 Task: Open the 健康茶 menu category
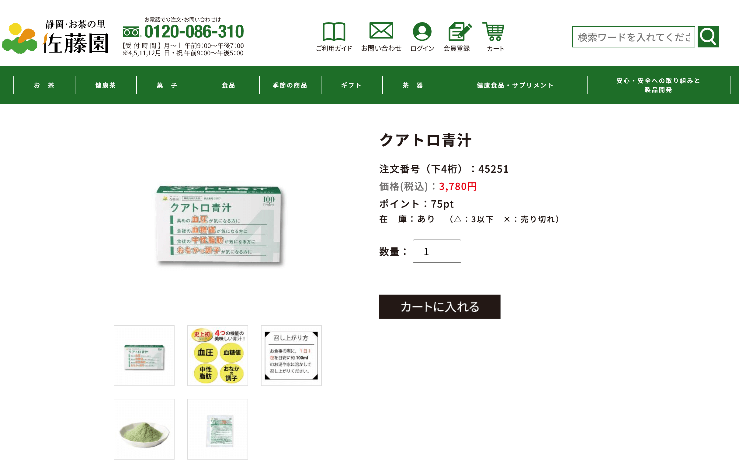click(x=106, y=85)
